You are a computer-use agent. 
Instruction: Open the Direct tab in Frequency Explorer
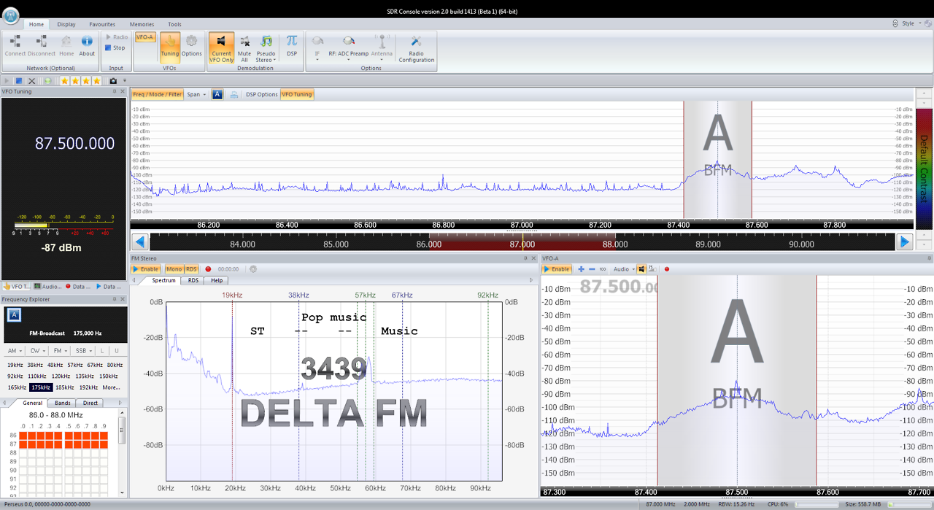[90, 403]
